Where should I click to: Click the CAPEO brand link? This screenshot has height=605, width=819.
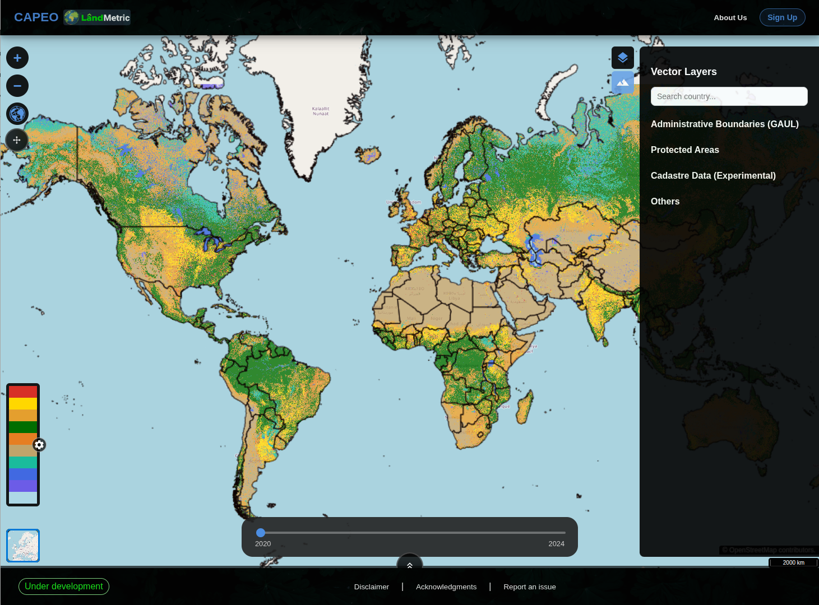[36, 17]
